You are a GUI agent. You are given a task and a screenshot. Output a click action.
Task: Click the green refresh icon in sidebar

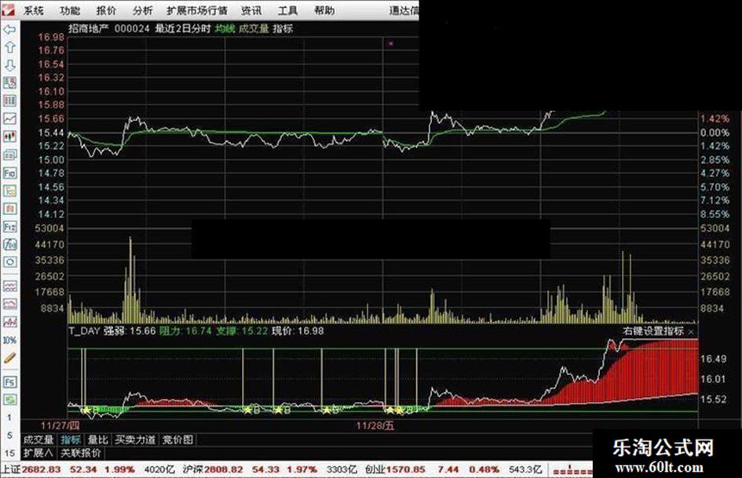point(9,400)
